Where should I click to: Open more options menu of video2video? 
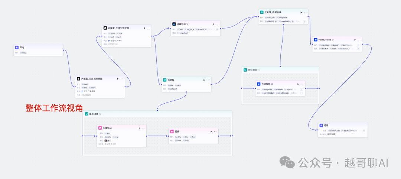pyautogui.click(x=359, y=40)
